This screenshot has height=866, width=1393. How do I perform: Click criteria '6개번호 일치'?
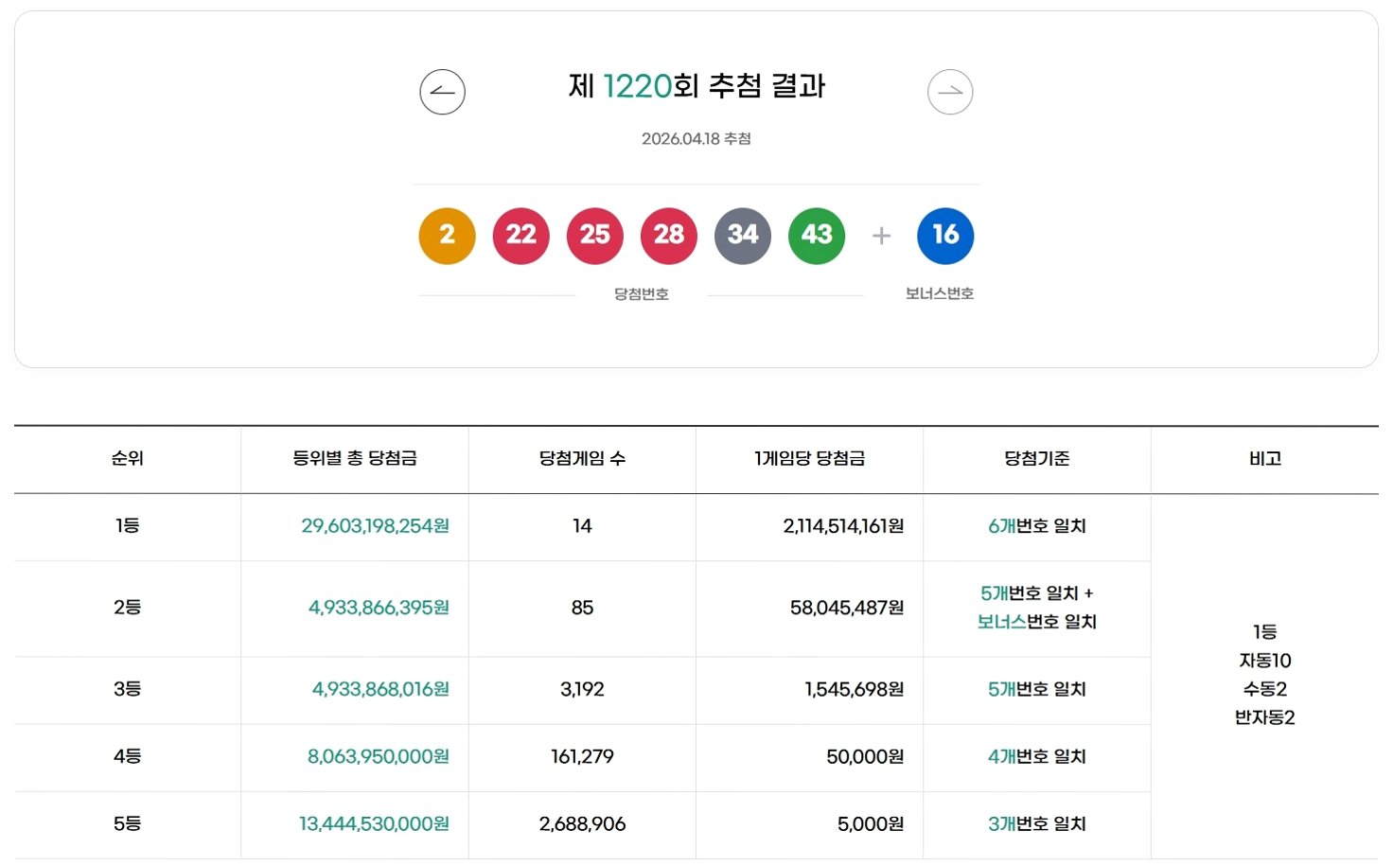(x=1037, y=526)
